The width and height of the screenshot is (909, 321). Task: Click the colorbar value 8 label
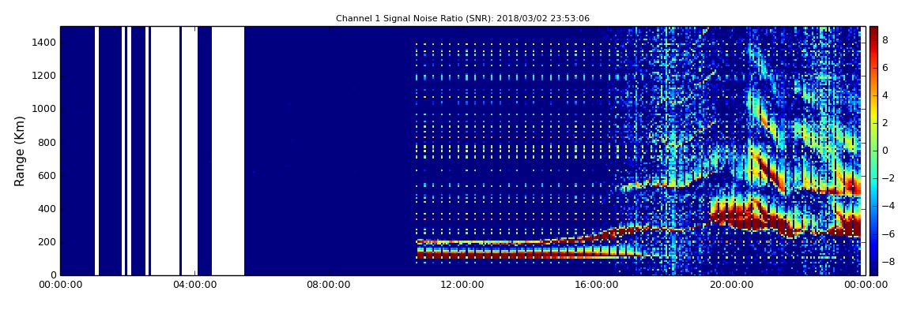point(885,40)
